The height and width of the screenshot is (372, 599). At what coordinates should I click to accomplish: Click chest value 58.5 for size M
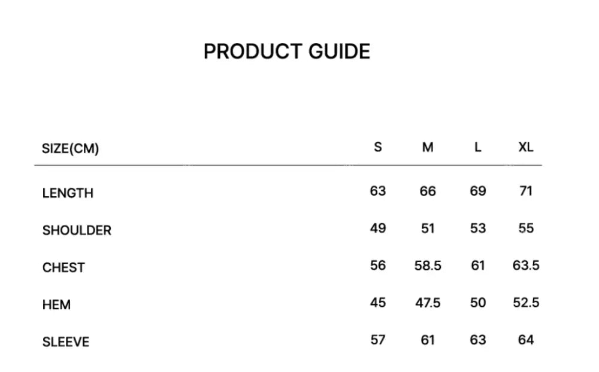[428, 266]
